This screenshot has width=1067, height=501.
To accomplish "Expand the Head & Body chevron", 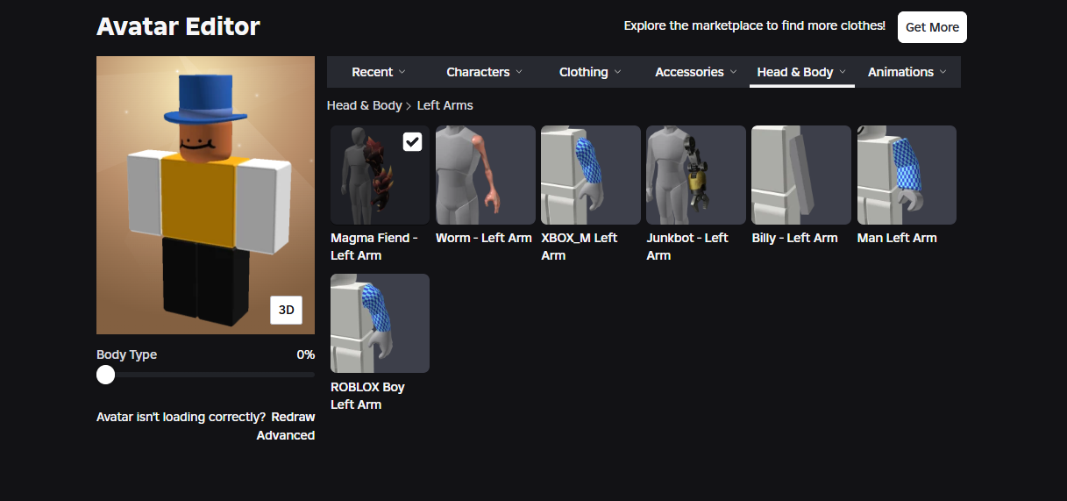I will click(843, 72).
